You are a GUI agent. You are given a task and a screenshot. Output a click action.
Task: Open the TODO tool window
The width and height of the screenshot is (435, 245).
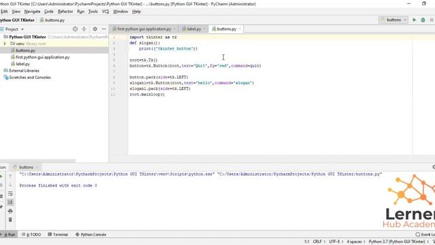click(31, 234)
